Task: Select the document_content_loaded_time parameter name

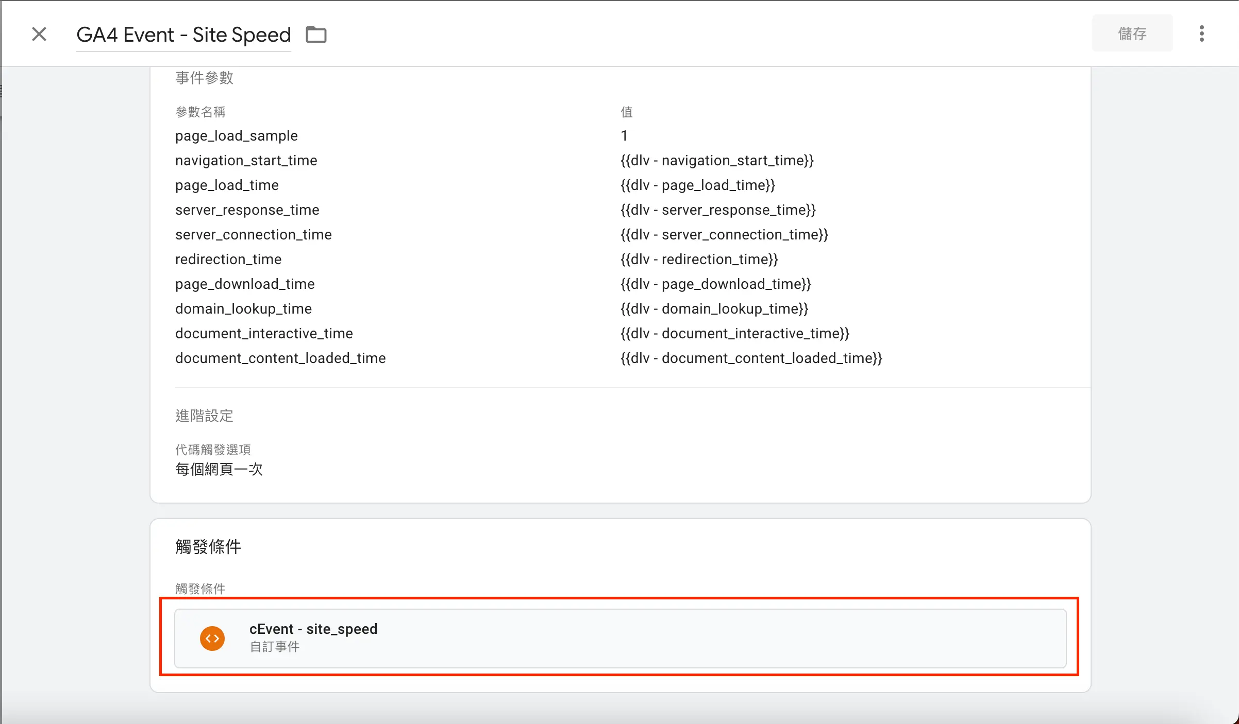Action: [280, 358]
